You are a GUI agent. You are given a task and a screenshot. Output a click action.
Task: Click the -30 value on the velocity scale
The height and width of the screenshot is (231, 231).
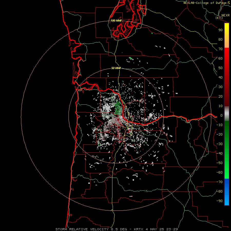coord(219,144)
